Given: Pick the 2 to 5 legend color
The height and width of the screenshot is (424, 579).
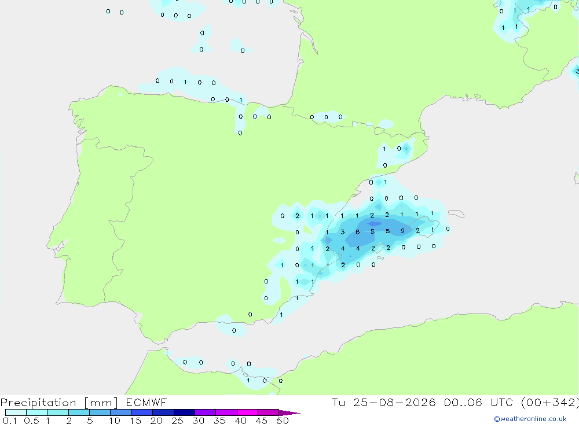Looking at the screenshot, I should pyautogui.click(x=79, y=412).
